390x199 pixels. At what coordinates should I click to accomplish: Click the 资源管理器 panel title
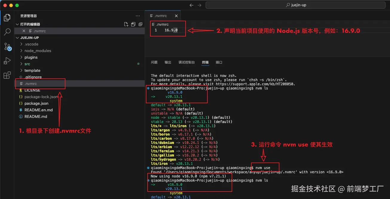point(28,16)
